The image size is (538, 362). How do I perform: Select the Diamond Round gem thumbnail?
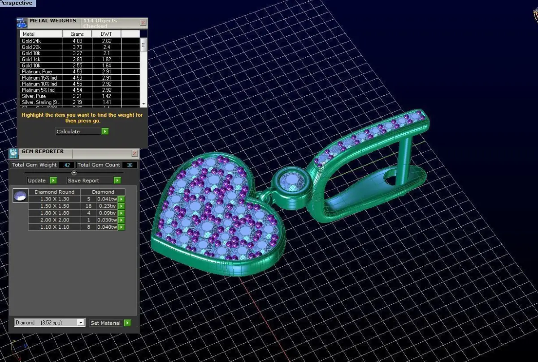[20, 196]
